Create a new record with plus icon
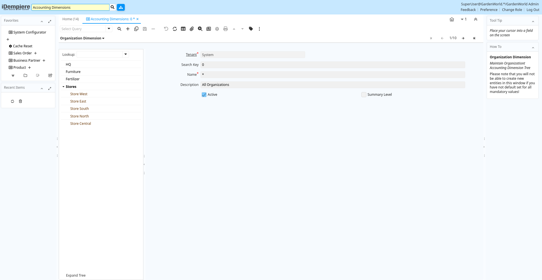The width and height of the screenshot is (542, 280). click(128, 29)
